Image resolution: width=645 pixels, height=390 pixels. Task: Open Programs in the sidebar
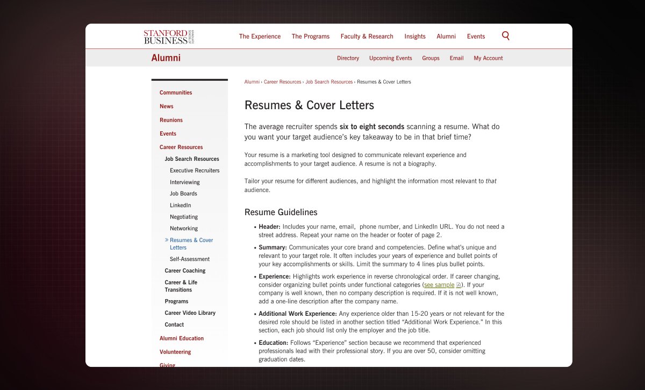tap(176, 301)
